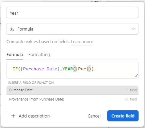
Task: Click the linked-record icon on Purchase Date row
Action: [127, 90]
